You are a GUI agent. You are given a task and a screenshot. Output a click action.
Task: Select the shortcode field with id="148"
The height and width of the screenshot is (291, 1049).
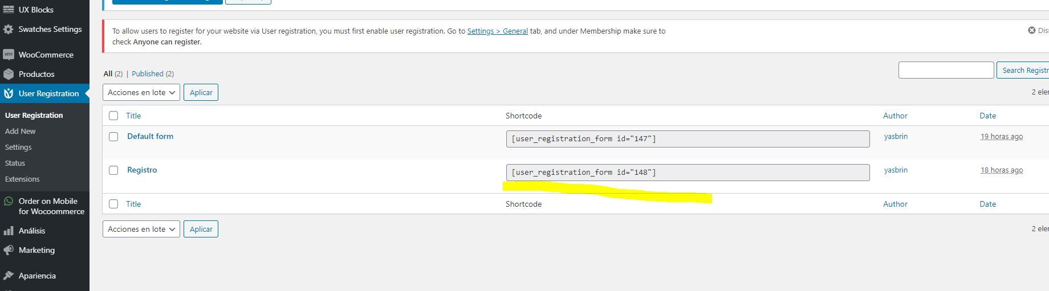coord(688,173)
